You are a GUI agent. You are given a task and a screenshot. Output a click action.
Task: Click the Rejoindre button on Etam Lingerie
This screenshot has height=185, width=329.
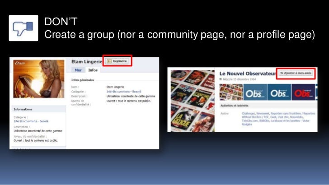117,61
